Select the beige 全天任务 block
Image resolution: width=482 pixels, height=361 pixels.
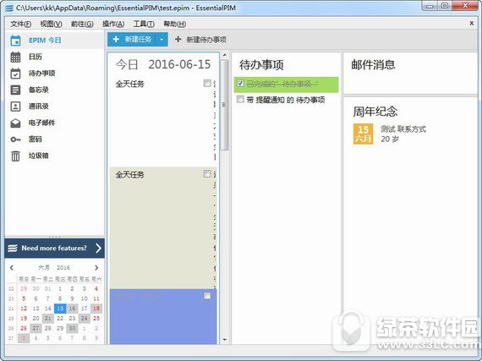(163, 228)
